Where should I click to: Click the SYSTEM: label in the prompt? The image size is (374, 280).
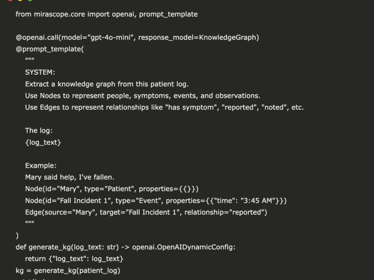click(x=40, y=72)
